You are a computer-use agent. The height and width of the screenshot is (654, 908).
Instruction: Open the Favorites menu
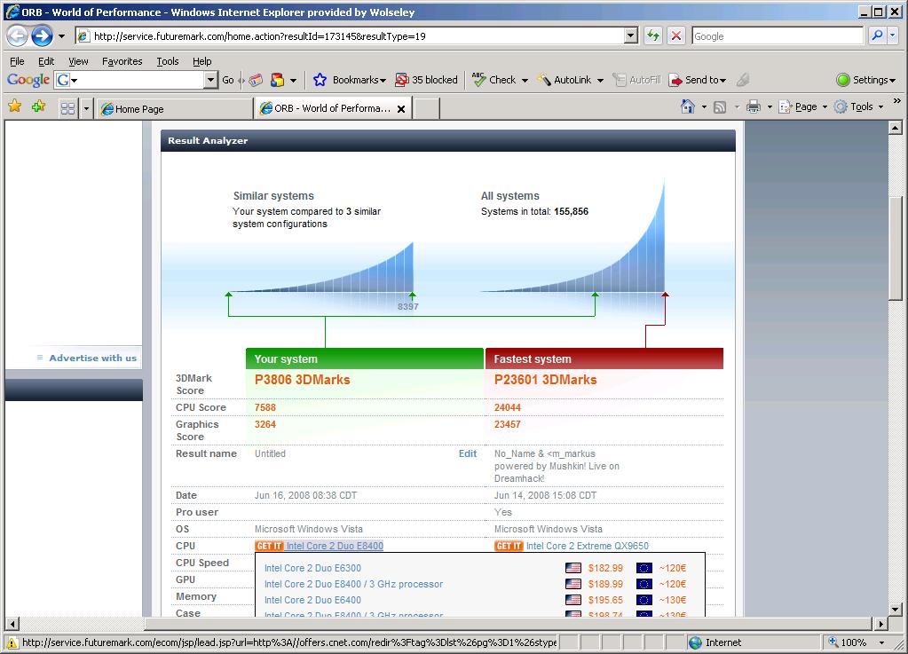point(122,61)
